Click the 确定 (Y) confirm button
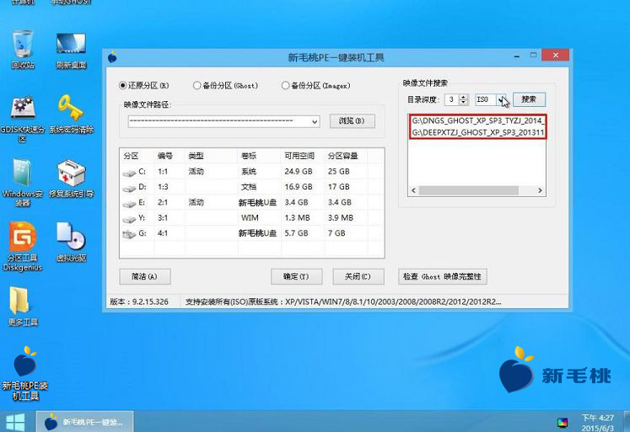 296,276
